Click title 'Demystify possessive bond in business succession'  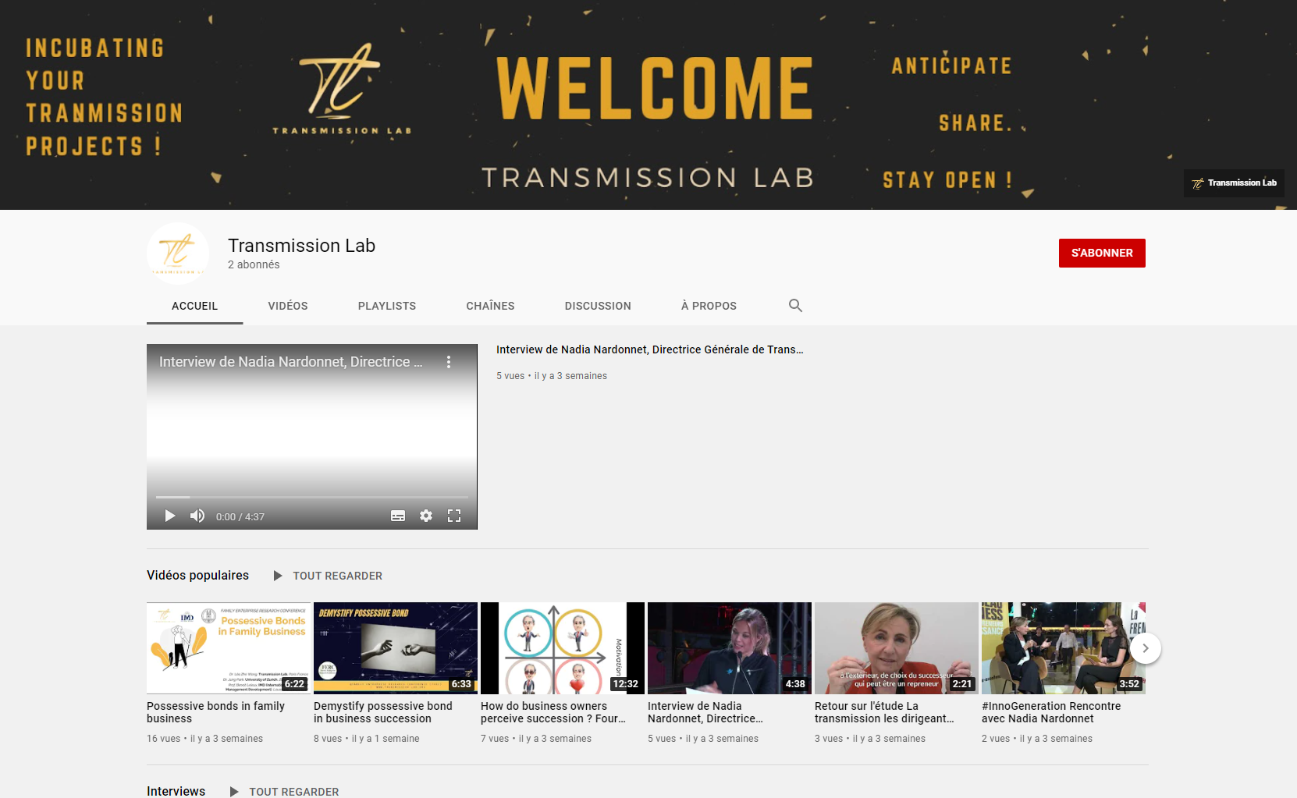[x=383, y=712]
